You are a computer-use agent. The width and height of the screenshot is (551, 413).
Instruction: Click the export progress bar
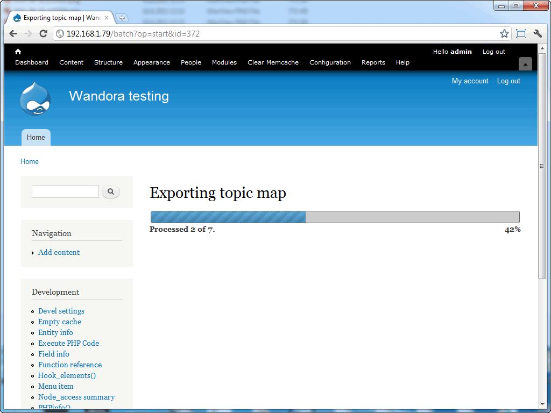coord(335,217)
